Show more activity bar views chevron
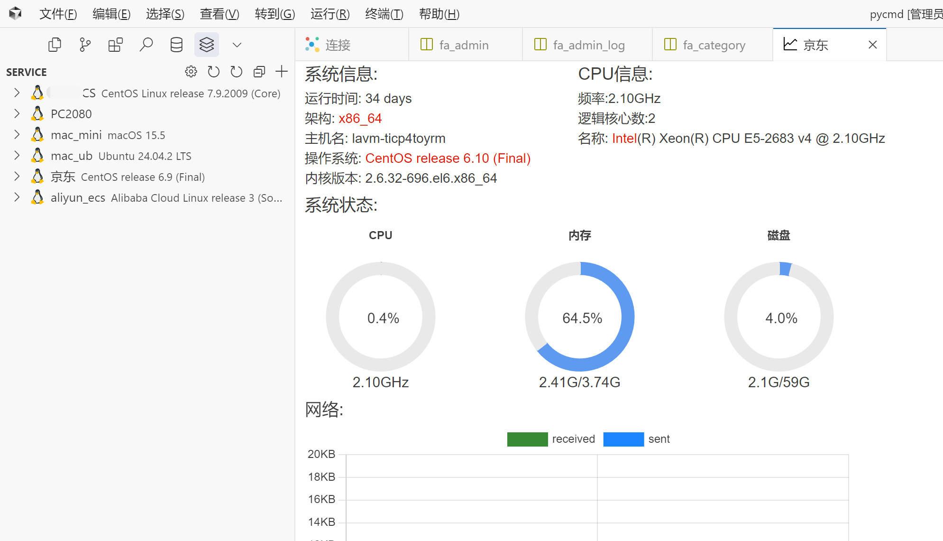Viewport: 943px width, 541px height. 237,45
